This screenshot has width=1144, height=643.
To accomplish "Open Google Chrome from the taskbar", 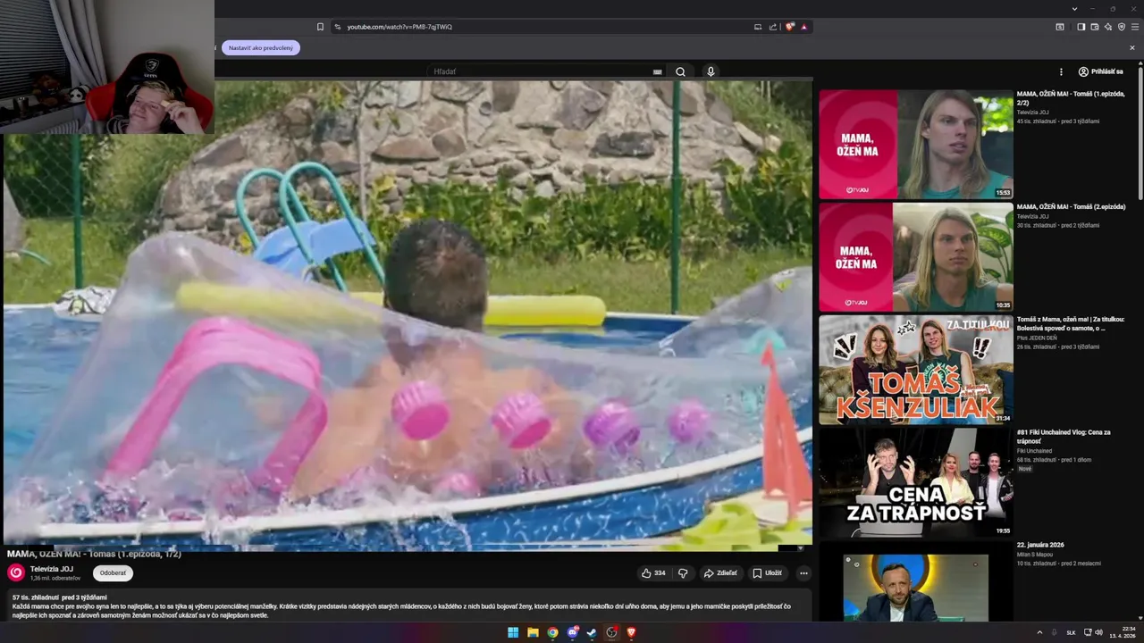I will tap(552, 632).
